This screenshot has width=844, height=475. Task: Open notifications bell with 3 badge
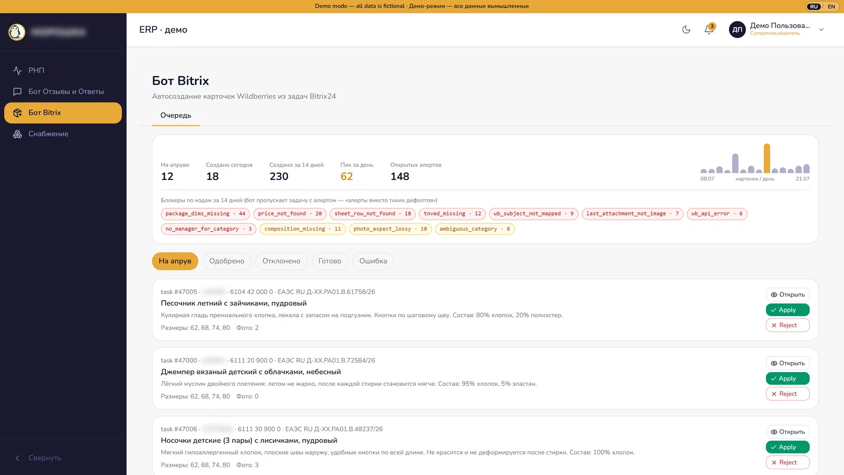[709, 29]
